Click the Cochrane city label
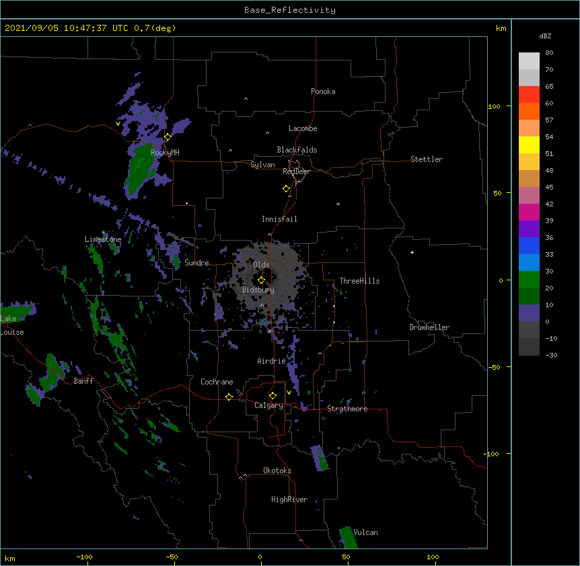 click(x=217, y=382)
